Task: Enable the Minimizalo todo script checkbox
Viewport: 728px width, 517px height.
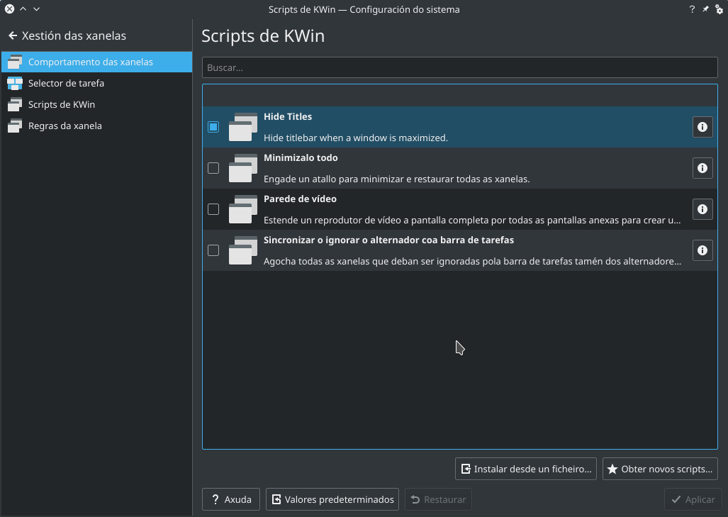Action: (x=213, y=168)
